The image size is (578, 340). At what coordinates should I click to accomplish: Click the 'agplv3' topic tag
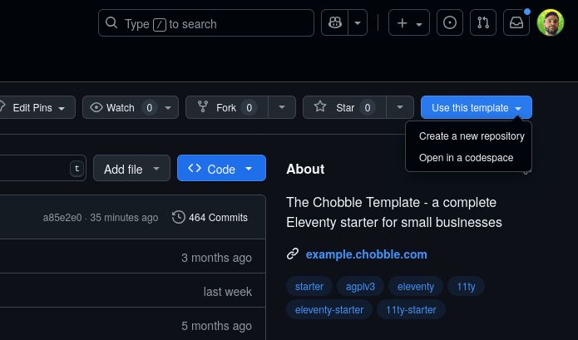(x=360, y=287)
